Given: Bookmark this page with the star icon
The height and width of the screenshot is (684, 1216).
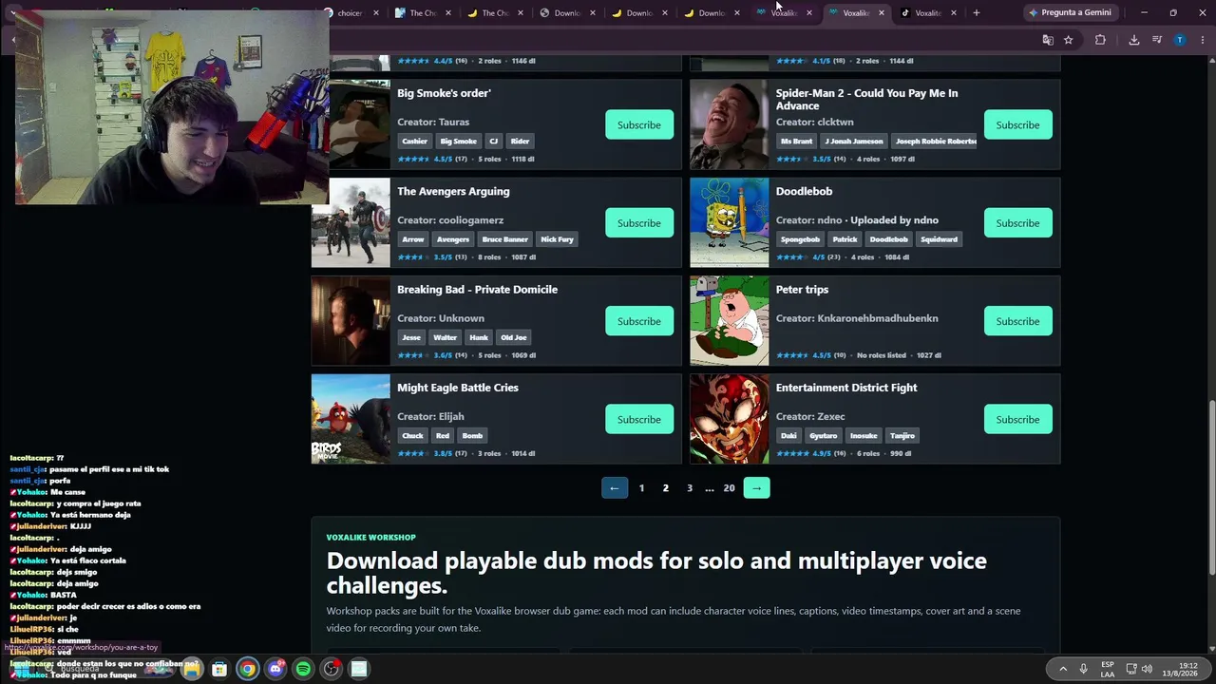Looking at the screenshot, I should click(1069, 40).
